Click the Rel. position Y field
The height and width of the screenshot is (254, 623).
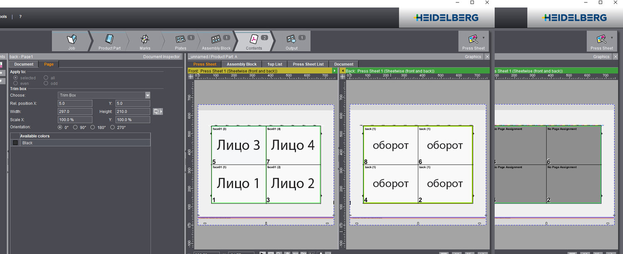pos(132,103)
